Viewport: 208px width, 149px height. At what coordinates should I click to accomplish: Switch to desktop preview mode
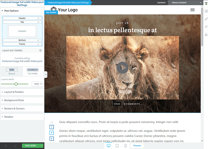pos(108,146)
